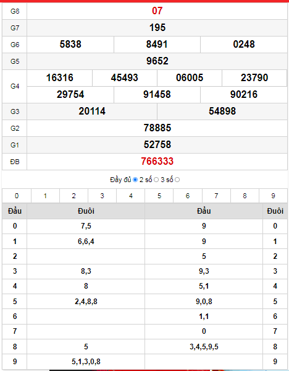Image resolution: width=289 pixels, height=371 pixels.
Task: Click the special prize number 766333
Action: coord(157,162)
